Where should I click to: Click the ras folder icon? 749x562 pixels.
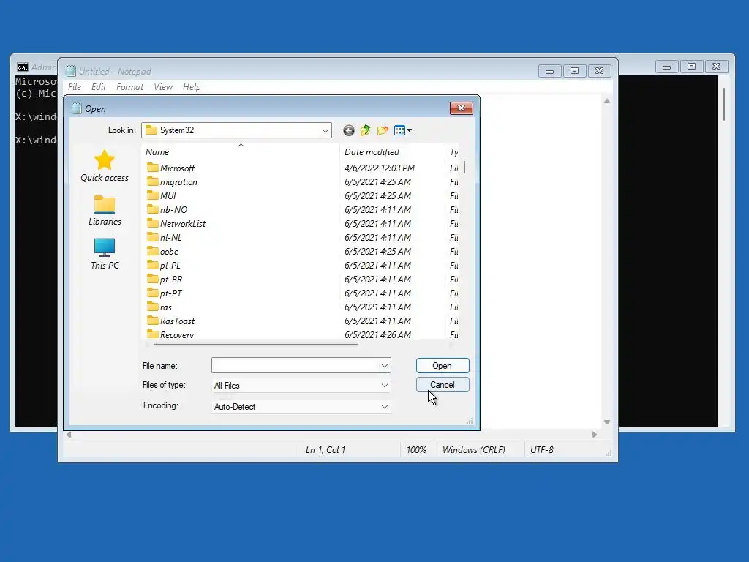(x=152, y=306)
